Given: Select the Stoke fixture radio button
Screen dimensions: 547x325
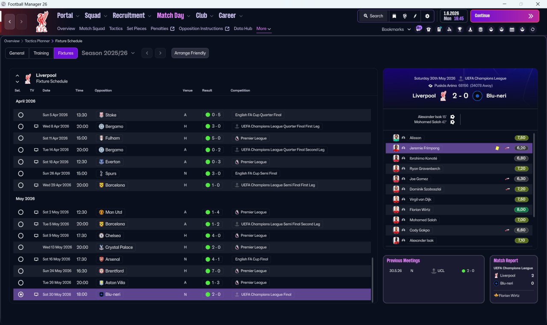Looking at the screenshot, I should tap(21, 115).
